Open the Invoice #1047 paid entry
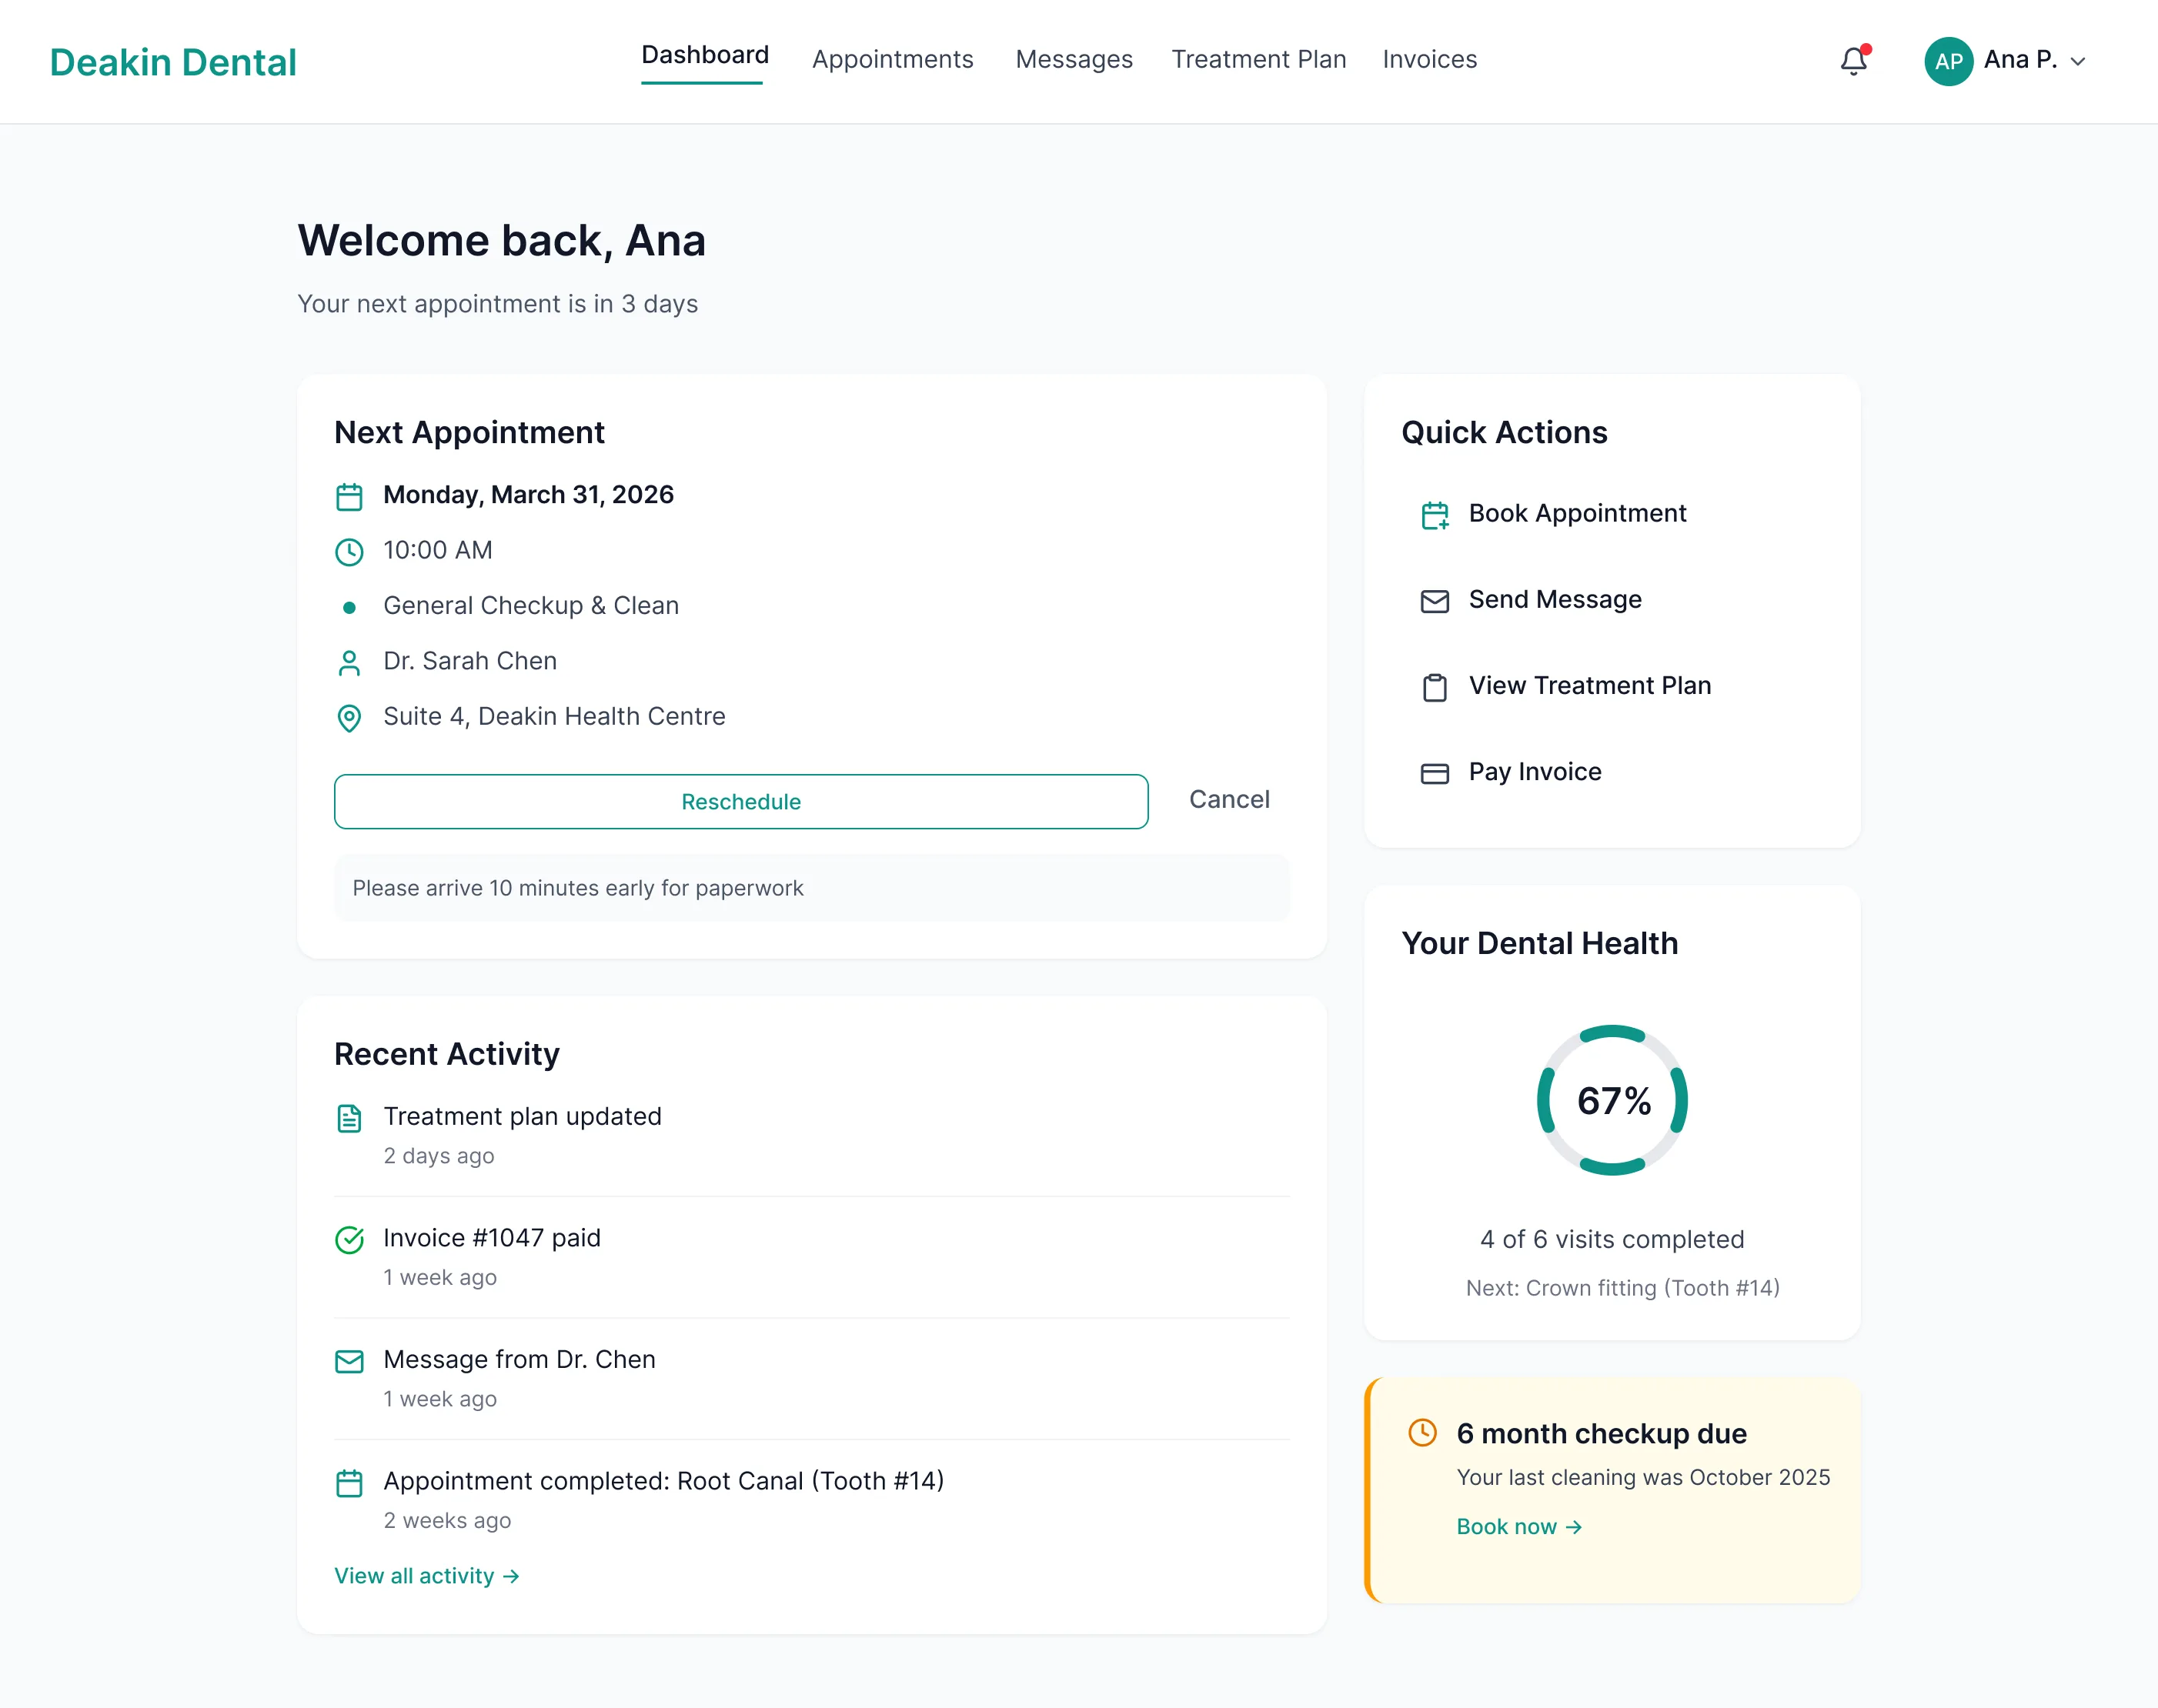Image resolution: width=2158 pixels, height=1708 pixels. point(811,1257)
